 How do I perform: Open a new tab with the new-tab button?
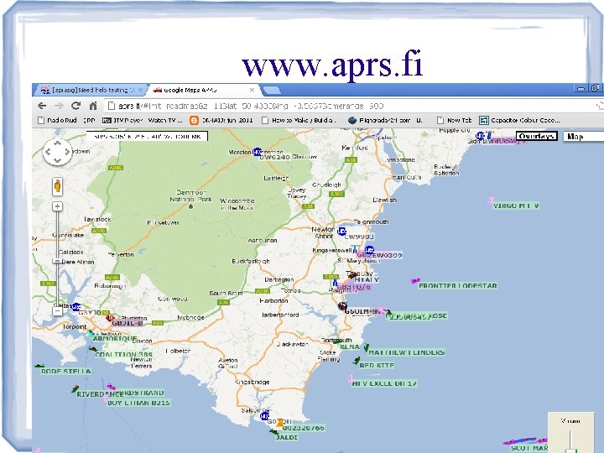272,90
